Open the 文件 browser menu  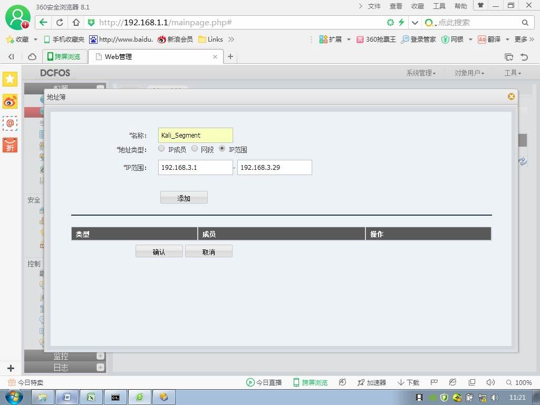tap(374, 6)
